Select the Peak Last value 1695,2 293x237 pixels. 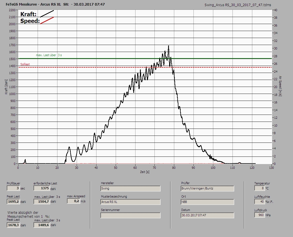[13, 202]
